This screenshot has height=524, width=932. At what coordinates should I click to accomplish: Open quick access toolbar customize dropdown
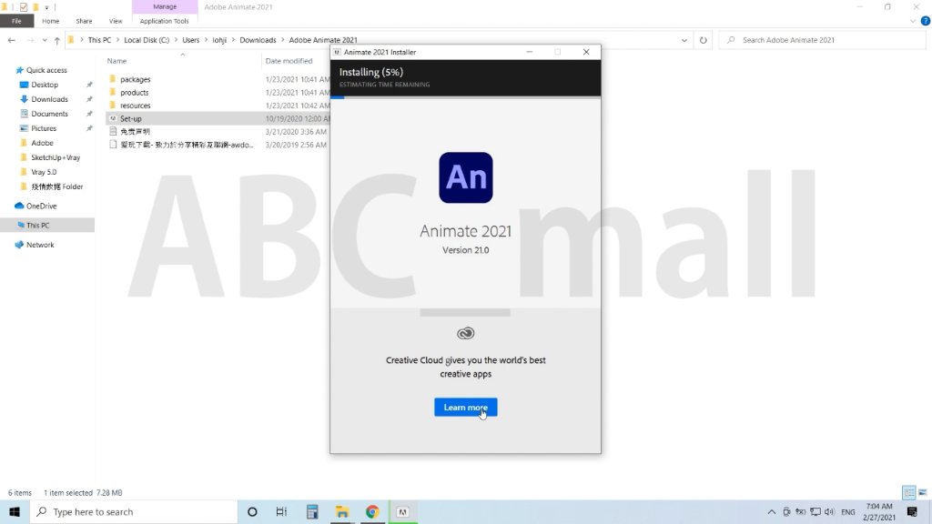[x=46, y=7]
